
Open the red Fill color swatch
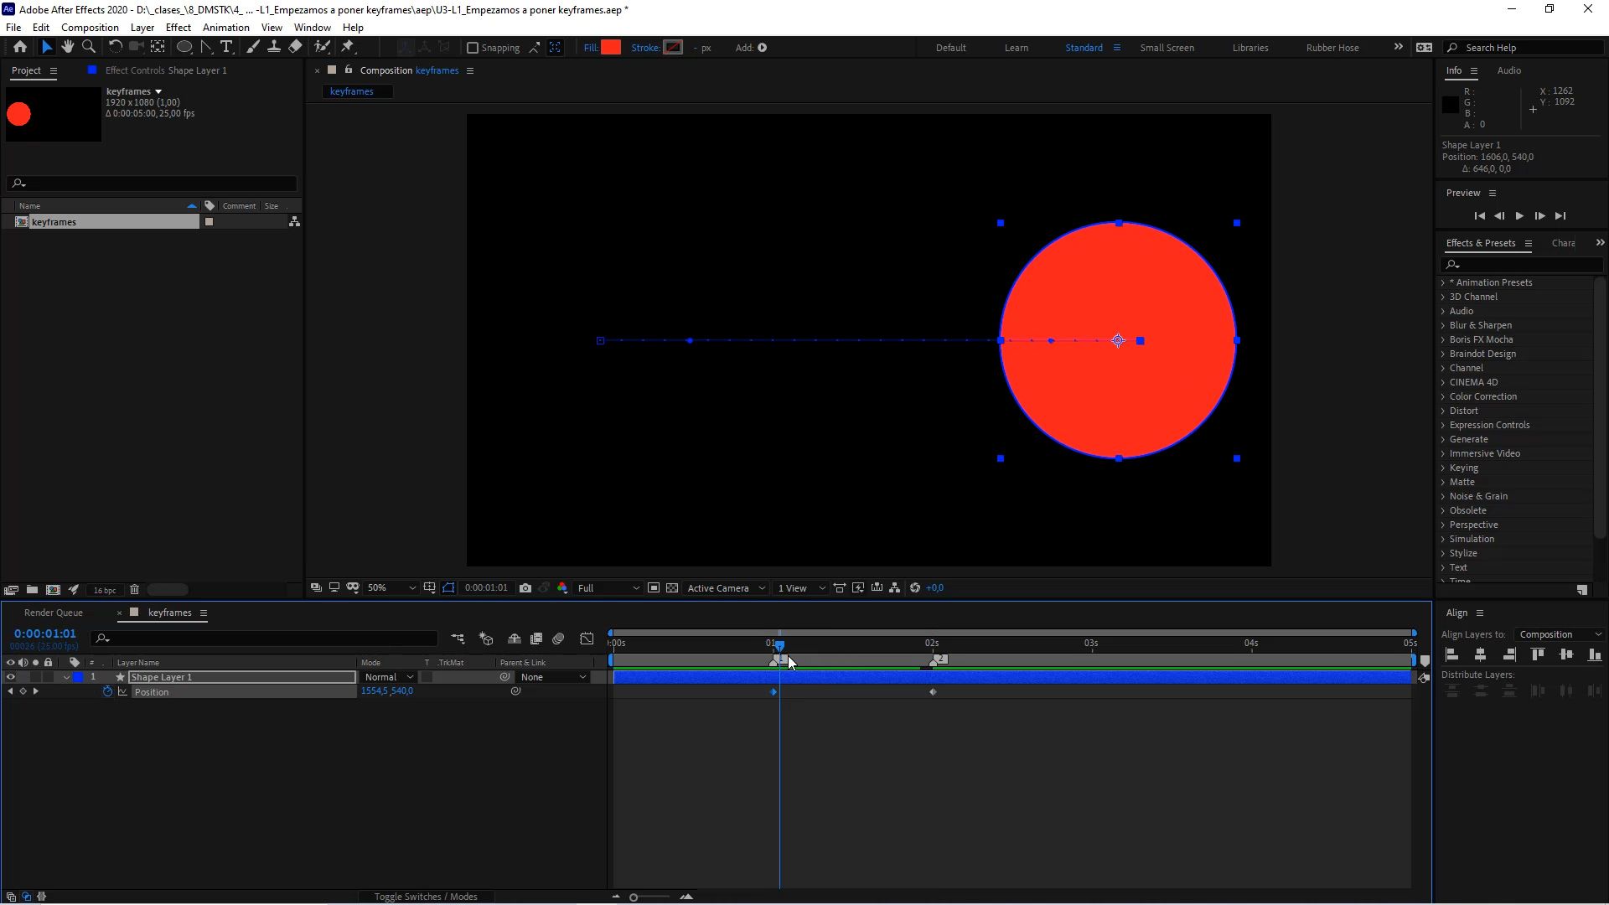click(611, 48)
